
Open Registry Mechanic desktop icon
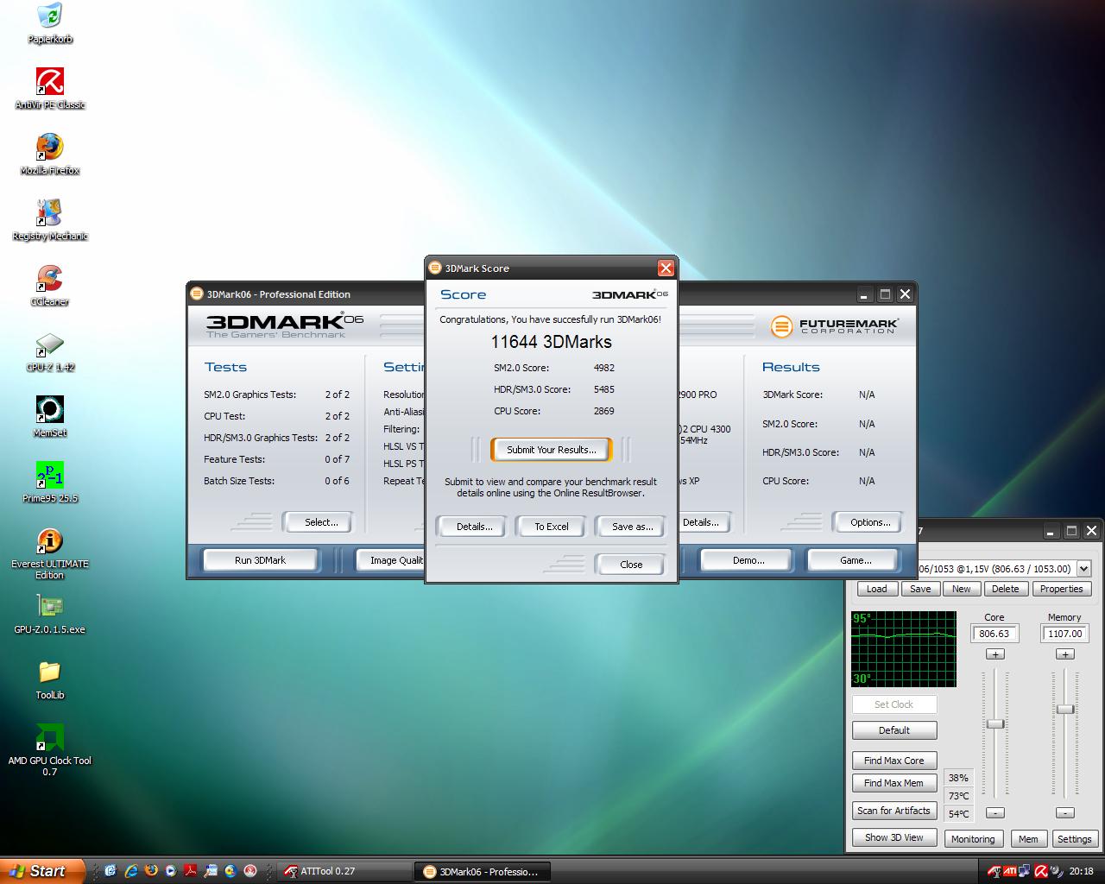click(x=50, y=220)
